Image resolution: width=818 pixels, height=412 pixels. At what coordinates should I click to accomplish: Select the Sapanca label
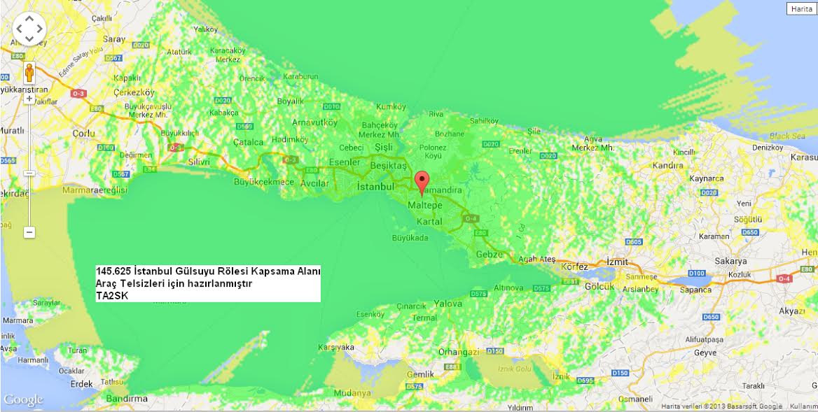point(696,290)
